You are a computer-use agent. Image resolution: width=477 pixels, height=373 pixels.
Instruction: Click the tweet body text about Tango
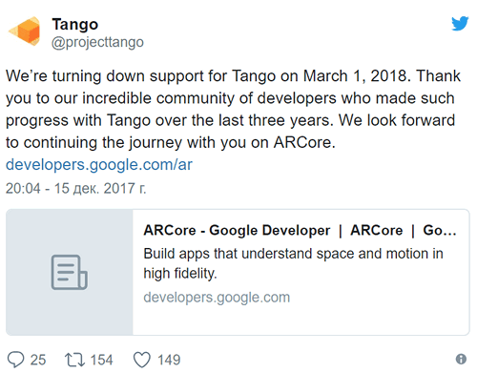(x=233, y=109)
